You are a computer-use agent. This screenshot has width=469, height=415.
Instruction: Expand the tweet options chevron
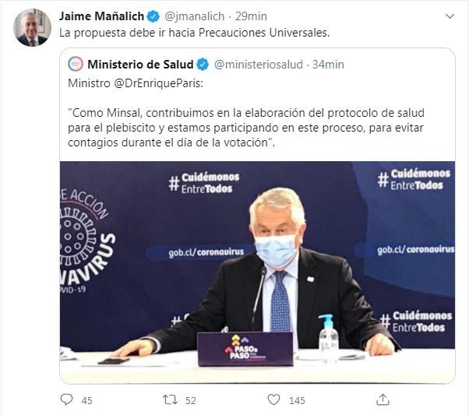pyautogui.click(x=450, y=16)
